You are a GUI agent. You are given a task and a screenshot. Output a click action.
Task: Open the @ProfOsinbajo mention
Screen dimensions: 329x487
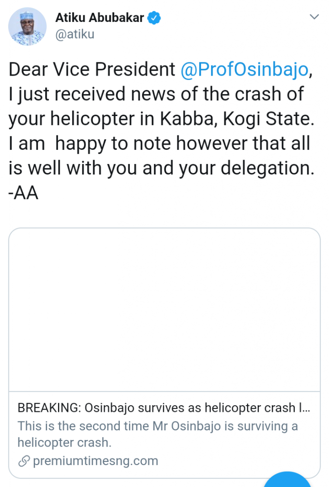click(244, 70)
